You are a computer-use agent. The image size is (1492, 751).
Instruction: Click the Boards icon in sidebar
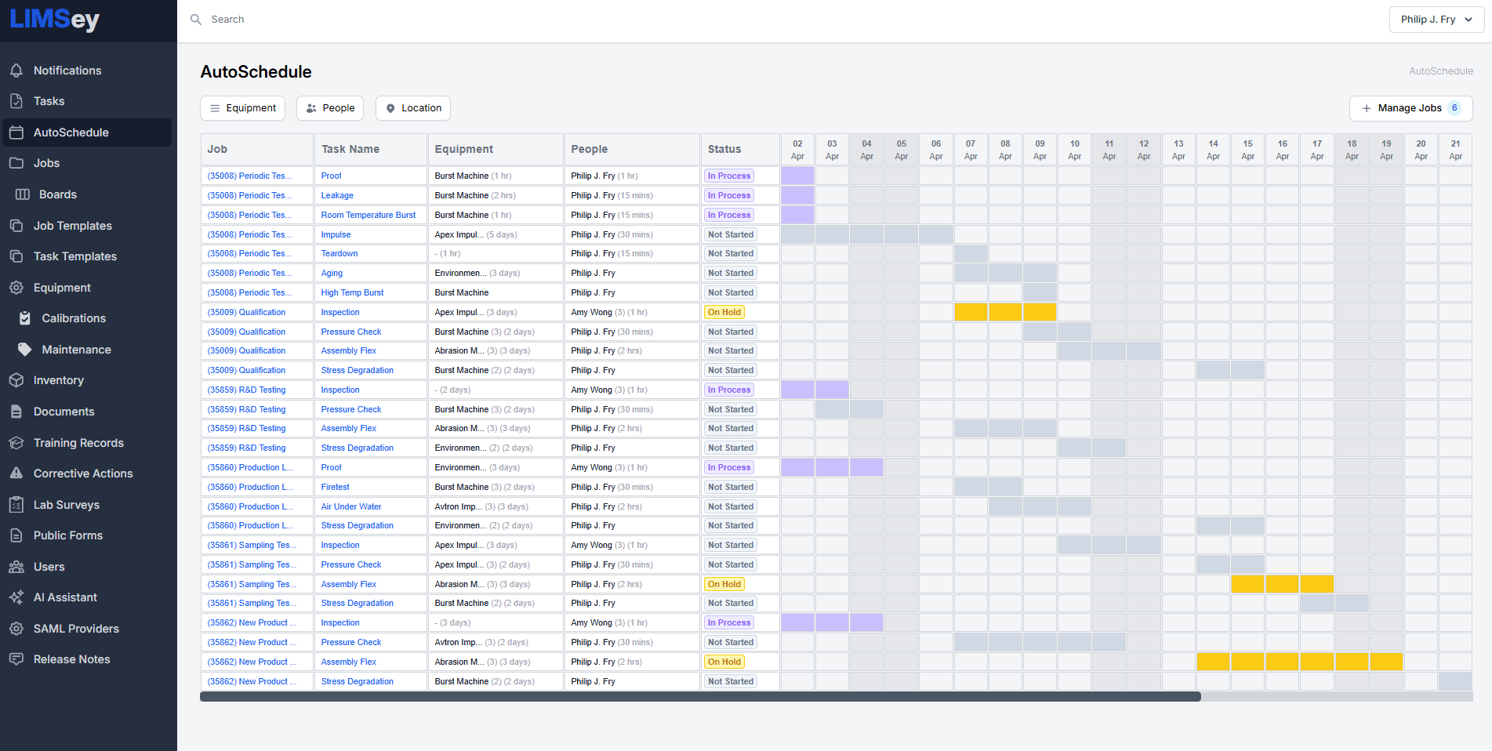pyautogui.click(x=23, y=194)
